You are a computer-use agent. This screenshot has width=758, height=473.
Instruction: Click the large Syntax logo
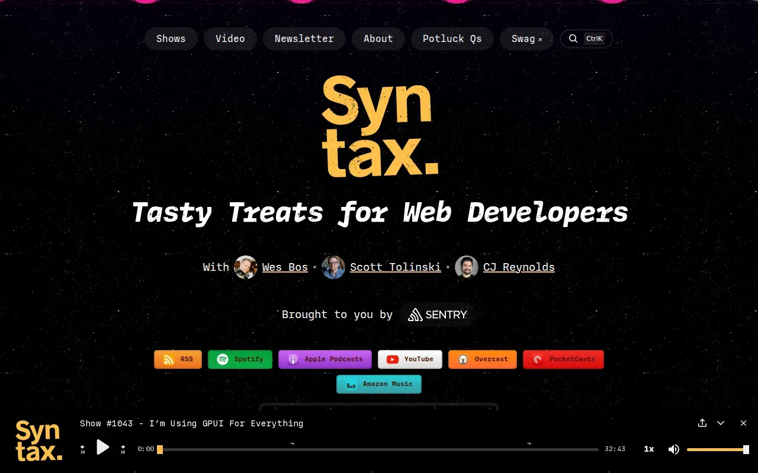tap(380, 127)
